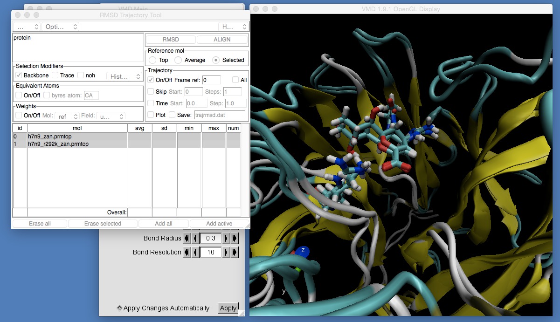
Task: Click the RMSD button
Action: click(171, 40)
